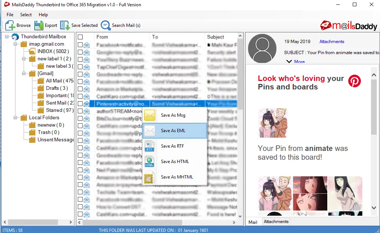Image resolution: width=380 pixels, height=233 pixels.
Task: Click the Save As MHTML icon
Action: pyautogui.click(x=149, y=178)
